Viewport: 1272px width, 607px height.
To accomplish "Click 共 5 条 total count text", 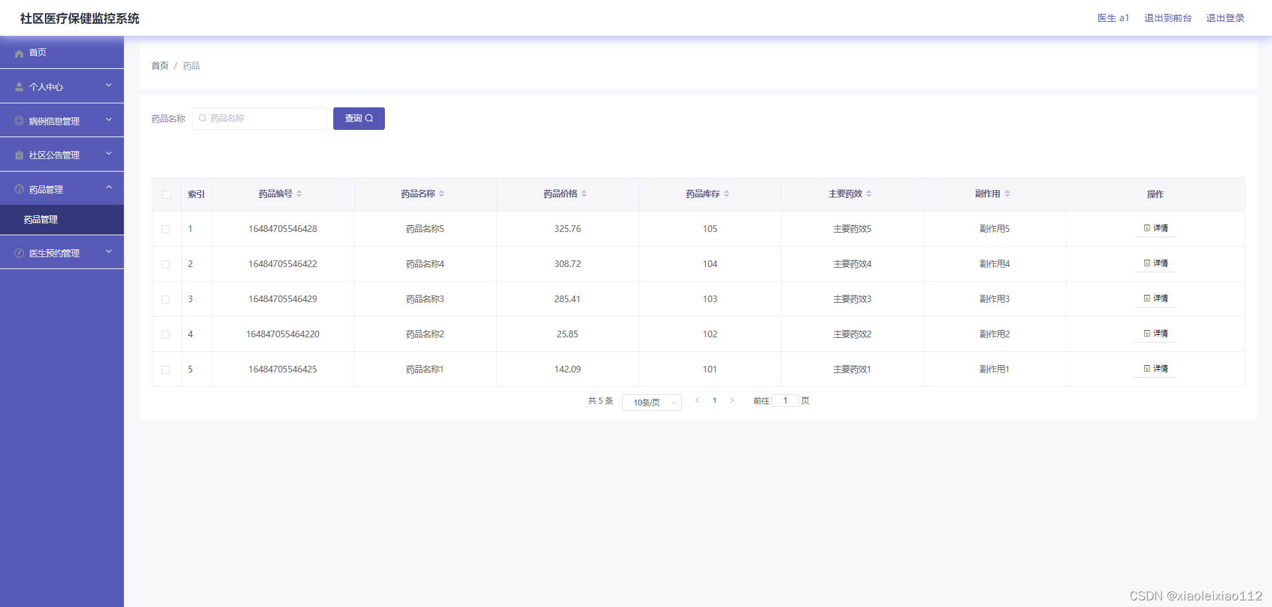I will [x=601, y=401].
